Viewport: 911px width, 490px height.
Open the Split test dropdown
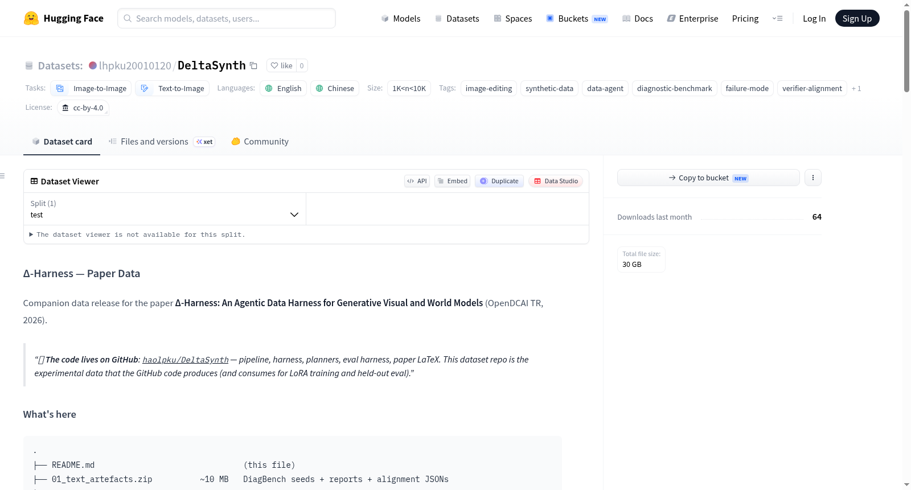pyautogui.click(x=165, y=209)
